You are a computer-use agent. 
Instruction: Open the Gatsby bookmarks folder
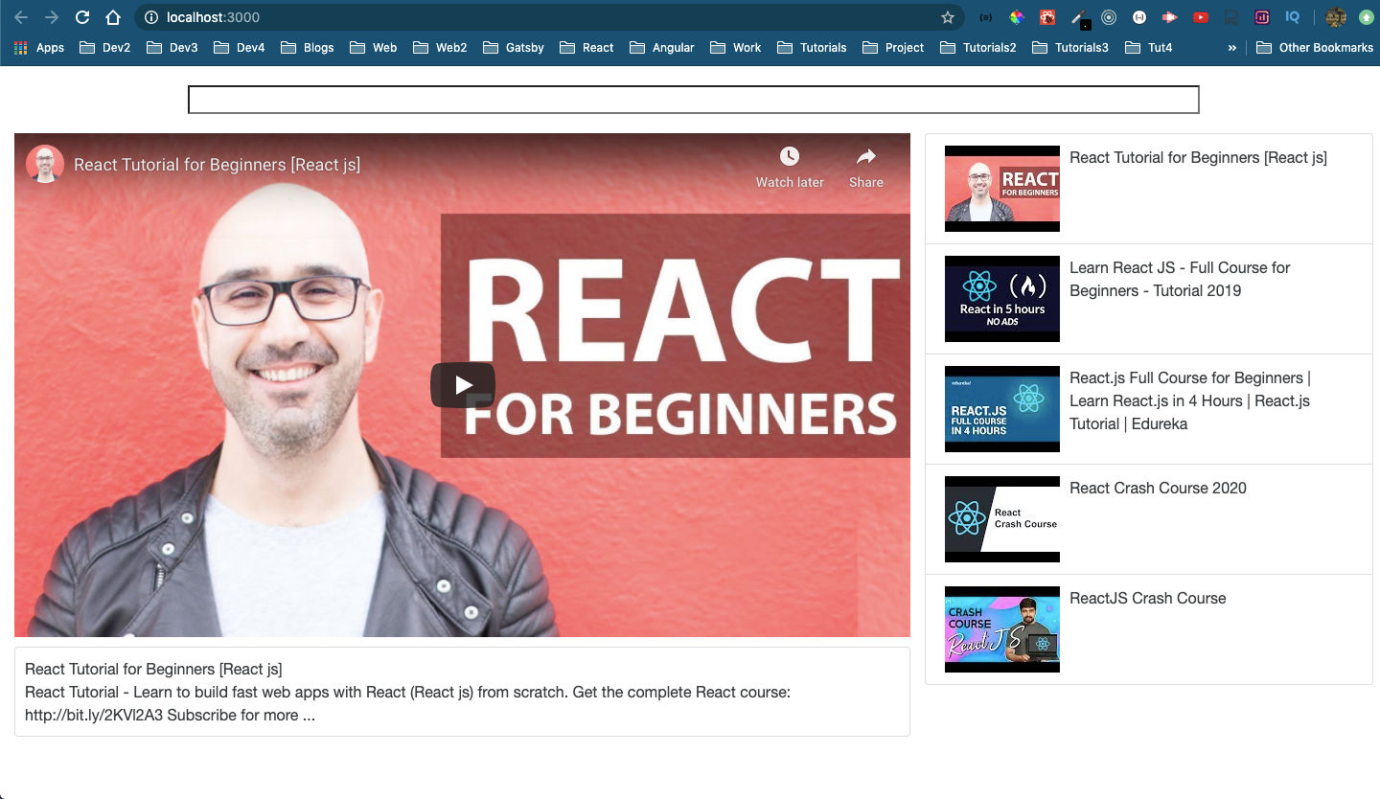tap(514, 47)
